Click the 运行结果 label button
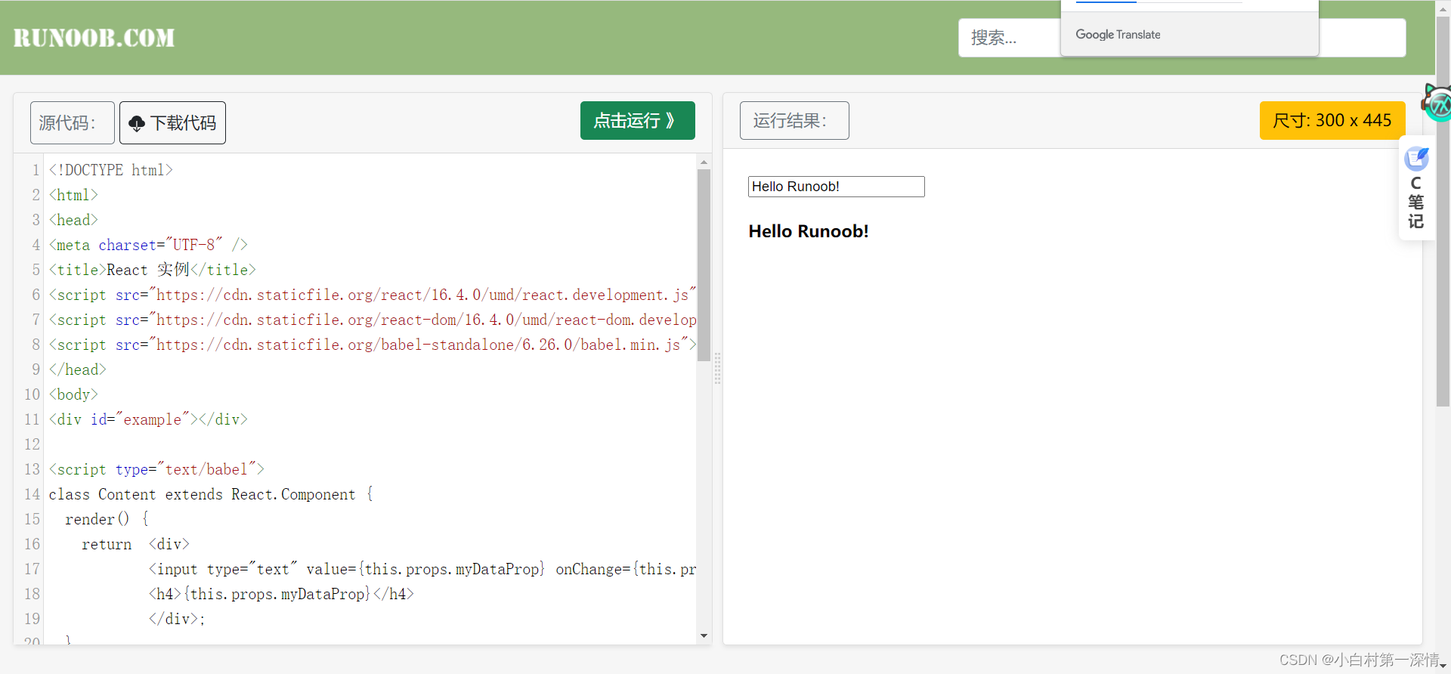 point(794,121)
